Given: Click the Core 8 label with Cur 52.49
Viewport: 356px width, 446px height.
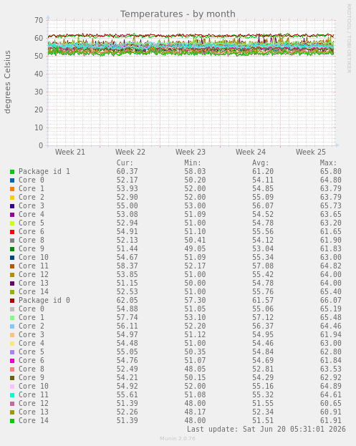Looking at the screenshot, I should (32, 369).
